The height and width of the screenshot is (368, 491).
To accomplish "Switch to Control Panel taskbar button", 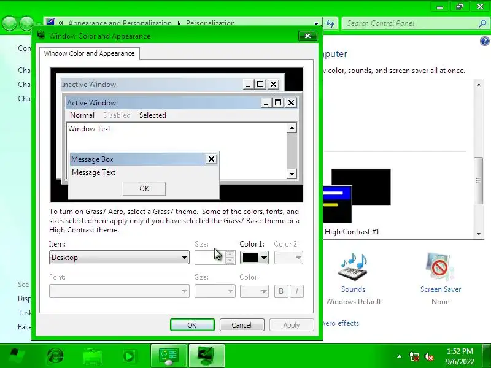I will (169, 356).
